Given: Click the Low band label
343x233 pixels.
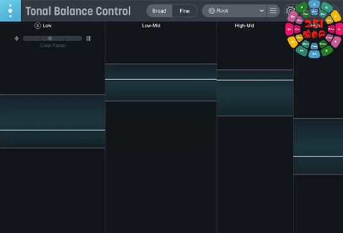Looking at the screenshot, I should 47,26.
